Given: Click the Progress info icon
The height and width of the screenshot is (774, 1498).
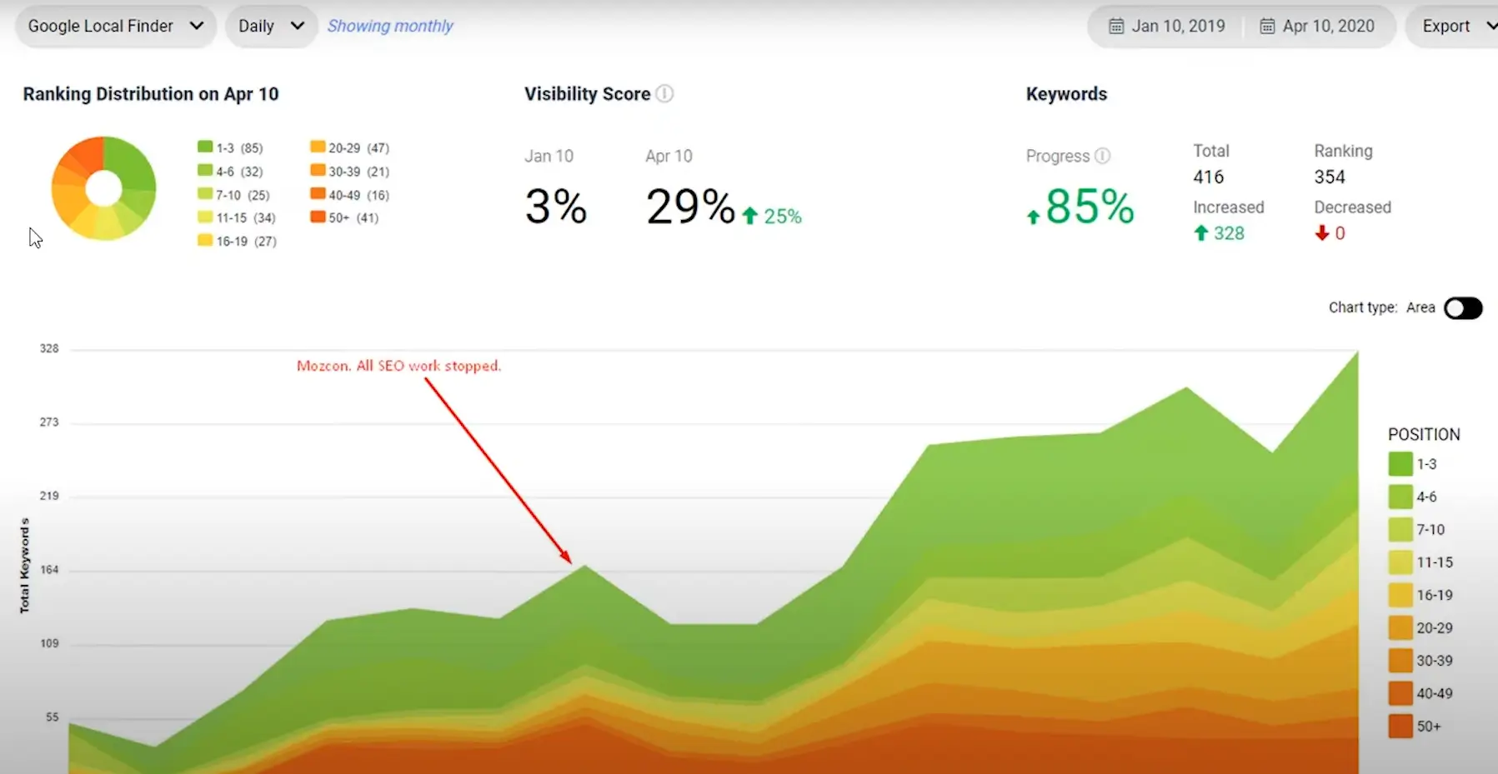Looking at the screenshot, I should click(1104, 156).
